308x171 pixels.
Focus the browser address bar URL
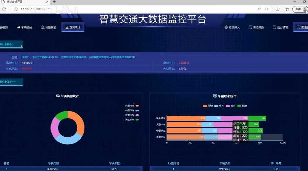35,9
